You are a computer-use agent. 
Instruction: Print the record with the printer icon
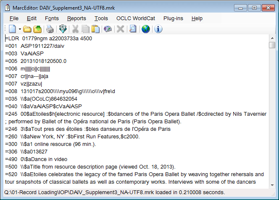(x=50, y=29)
